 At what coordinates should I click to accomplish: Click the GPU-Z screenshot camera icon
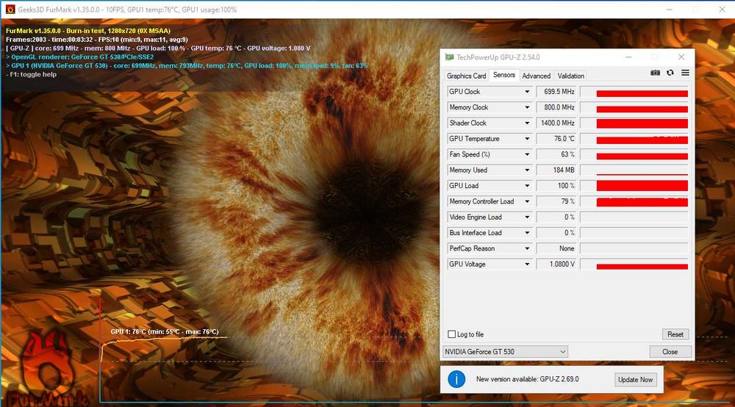click(x=655, y=73)
